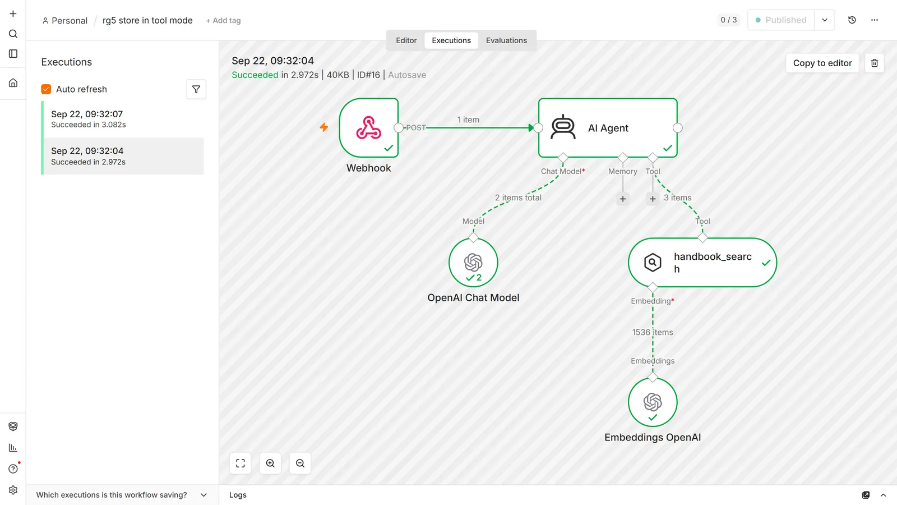Select the handbook_search tool node

pyautogui.click(x=702, y=263)
